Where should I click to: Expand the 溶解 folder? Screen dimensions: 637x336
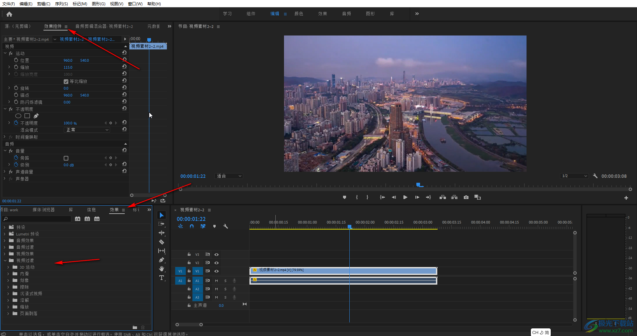coord(8,300)
